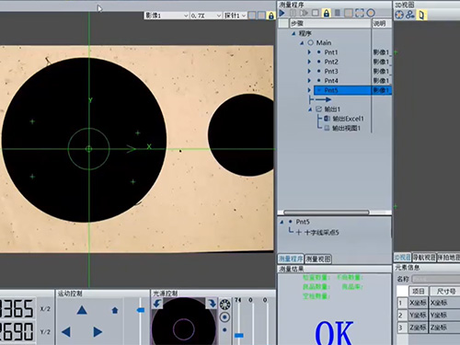460x345 pixels.
Task: Select 十字线采点5 in detail panel
Action: point(317,233)
